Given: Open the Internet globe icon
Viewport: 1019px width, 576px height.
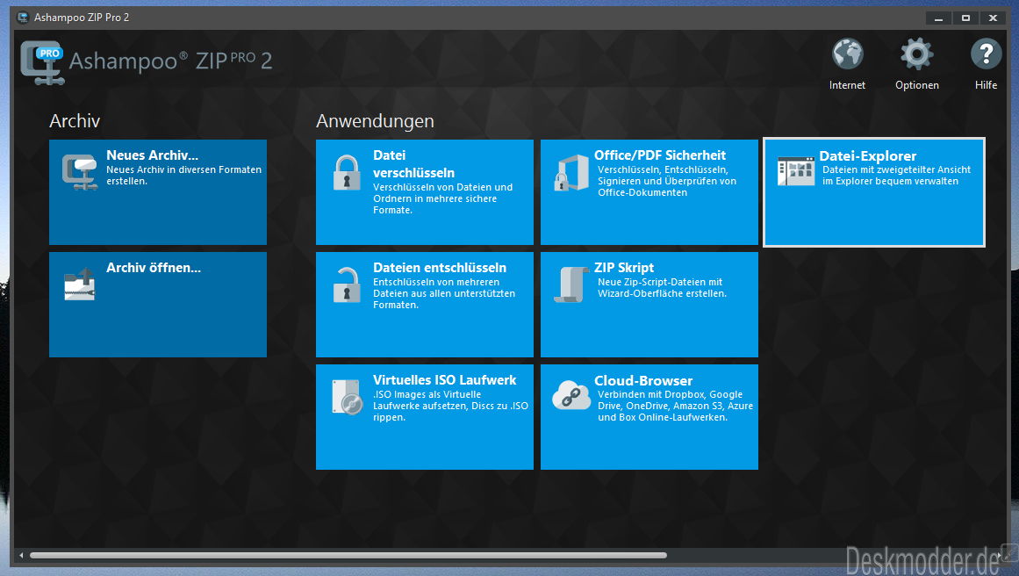Looking at the screenshot, I should pyautogui.click(x=848, y=54).
